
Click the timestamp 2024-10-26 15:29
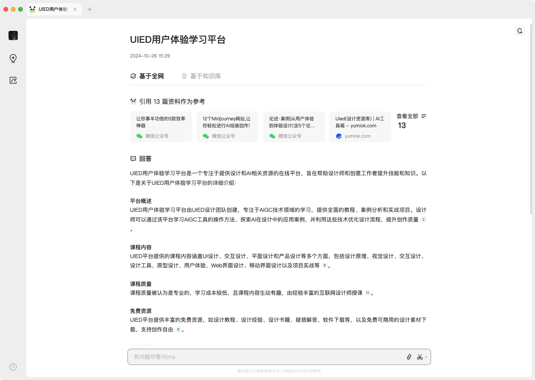(x=150, y=56)
